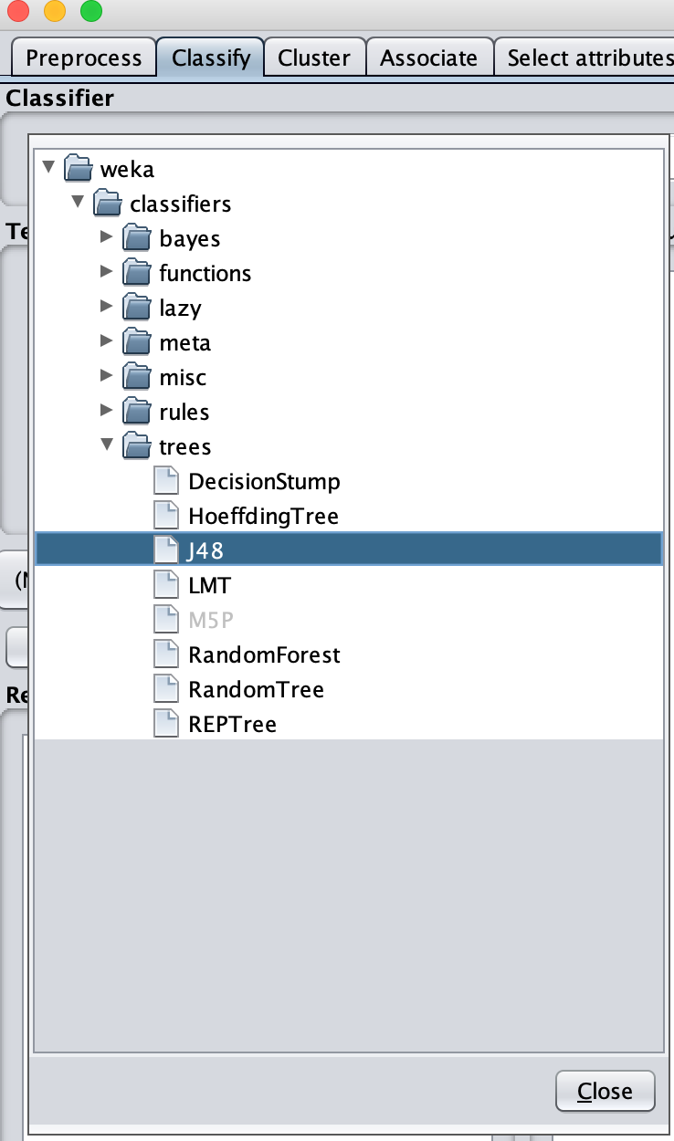Collapse the weka root node

click(48, 169)
